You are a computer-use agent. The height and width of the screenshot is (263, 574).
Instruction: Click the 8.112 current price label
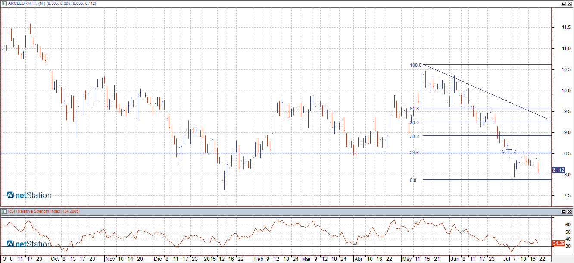558,170
